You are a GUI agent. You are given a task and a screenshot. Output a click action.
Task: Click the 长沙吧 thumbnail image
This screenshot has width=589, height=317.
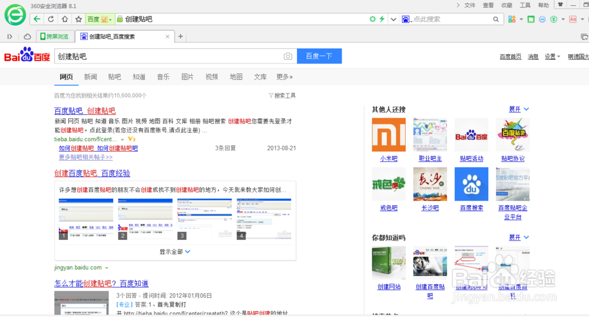[430, 184]
